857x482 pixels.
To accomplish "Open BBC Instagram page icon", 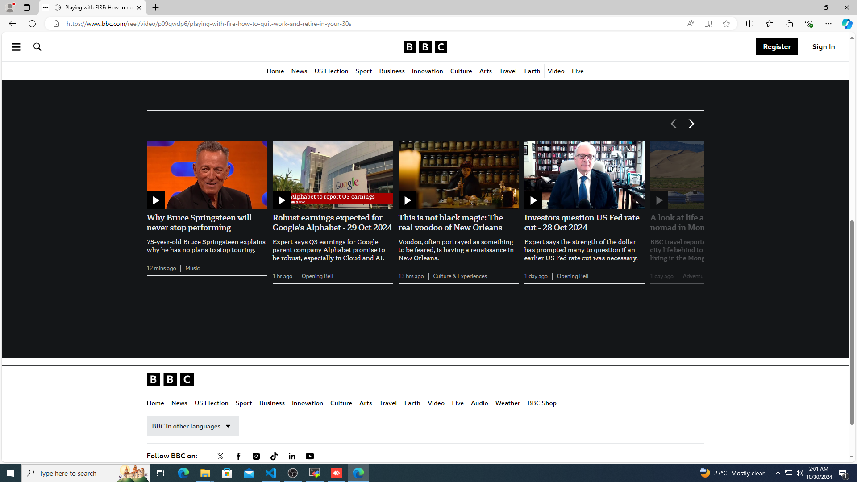I will 256,456.
